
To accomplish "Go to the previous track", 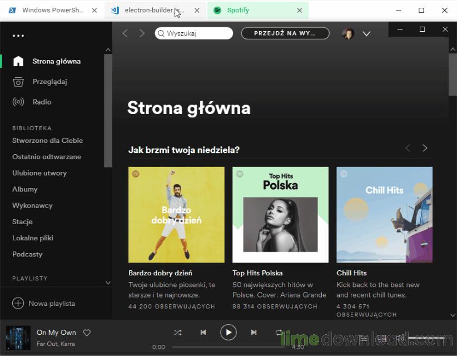I will click(x=203, y=333).
